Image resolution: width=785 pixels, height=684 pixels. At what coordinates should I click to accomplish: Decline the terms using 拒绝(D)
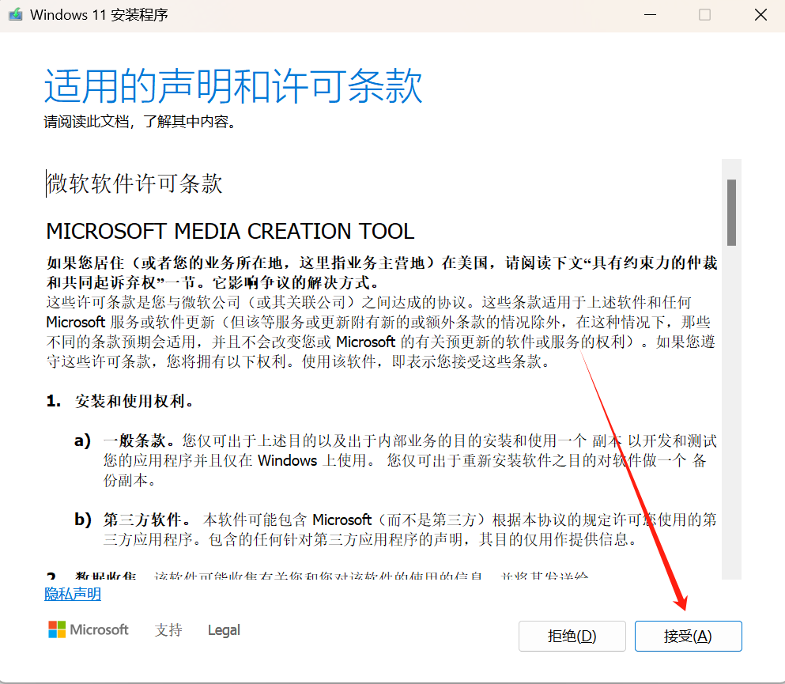[x=572, y=636]
